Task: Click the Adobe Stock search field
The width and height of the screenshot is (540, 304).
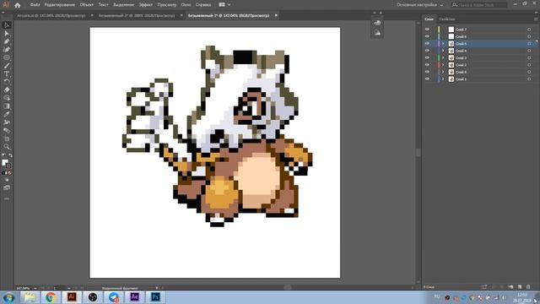Action: click(479, 5)
